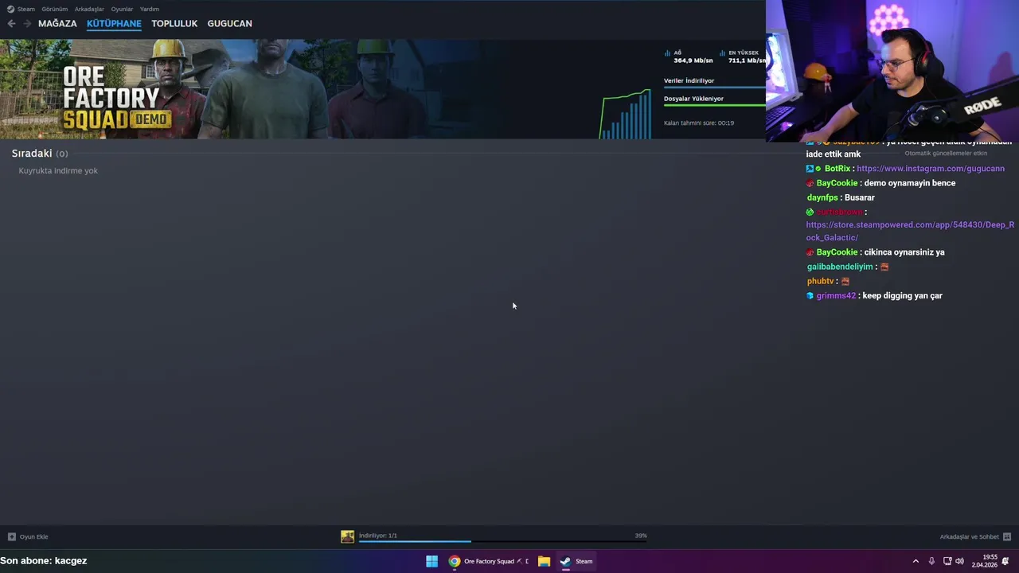Screen dimensions: 1019x573
Task: Switch to the TOPLULUK tab
Action: pyautogui.click(x=174, y=24)
